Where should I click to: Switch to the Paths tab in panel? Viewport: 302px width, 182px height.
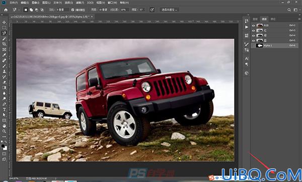pyautogui.click(x=273, y=19)
